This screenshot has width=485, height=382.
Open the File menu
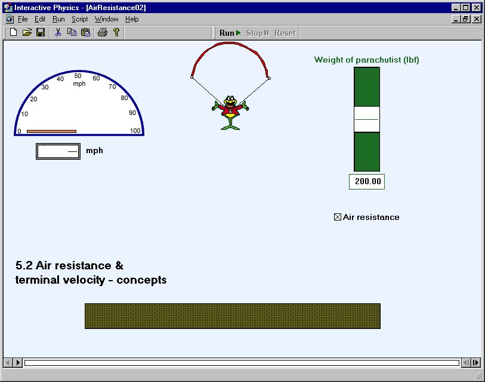point(23,19)
